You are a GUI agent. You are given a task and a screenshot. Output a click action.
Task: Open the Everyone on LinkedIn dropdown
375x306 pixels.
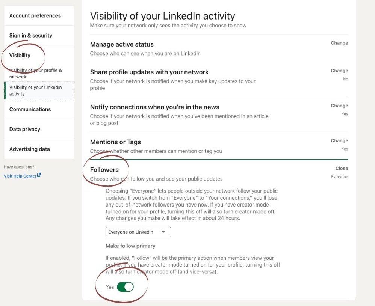click(138, 232)
